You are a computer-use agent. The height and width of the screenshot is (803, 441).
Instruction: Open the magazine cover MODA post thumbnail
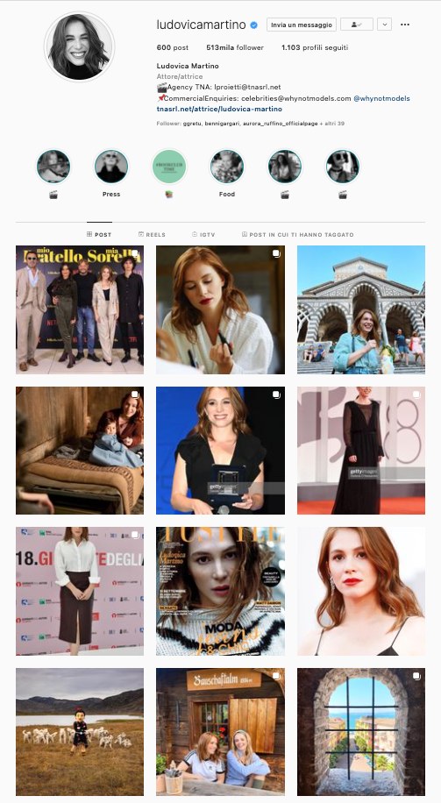[x=220, y=592]
